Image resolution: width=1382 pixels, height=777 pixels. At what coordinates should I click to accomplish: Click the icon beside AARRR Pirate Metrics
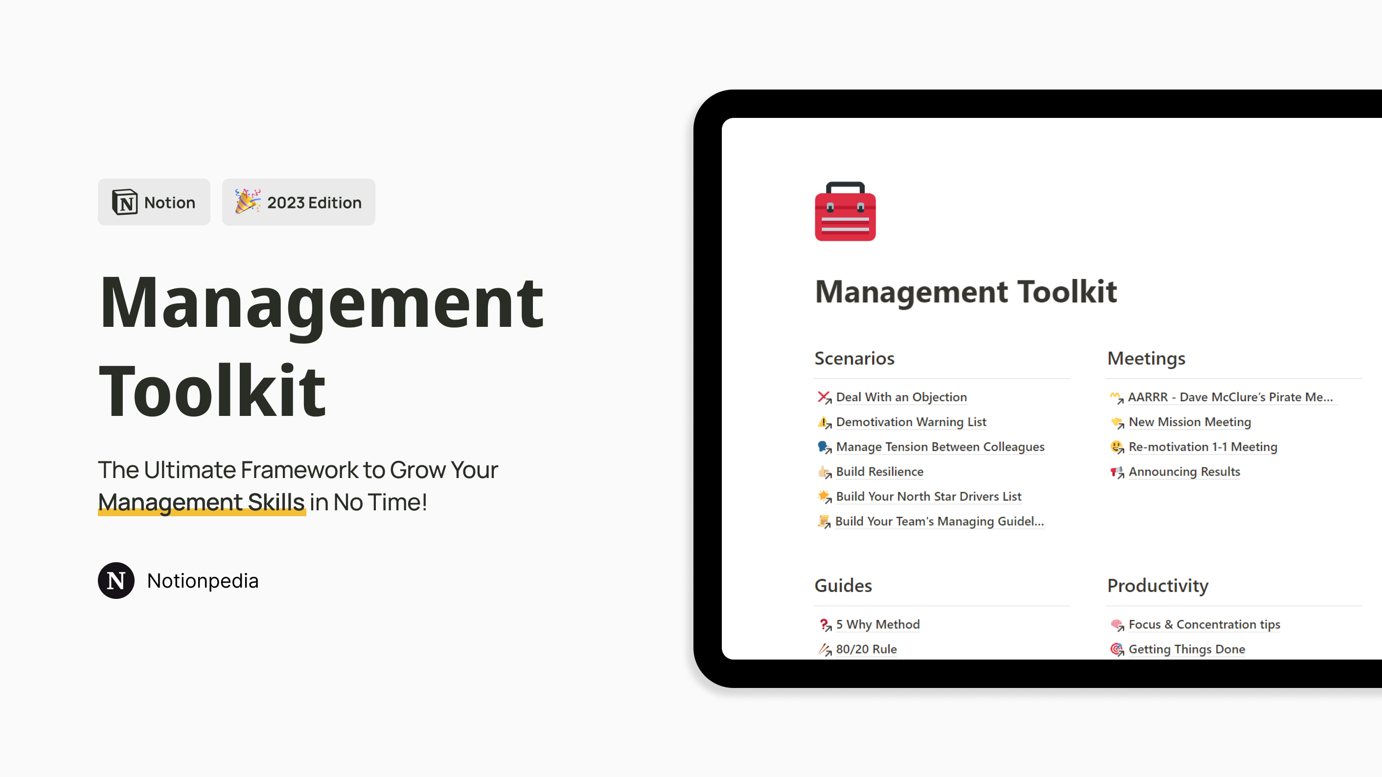[x=1116, y=397]
